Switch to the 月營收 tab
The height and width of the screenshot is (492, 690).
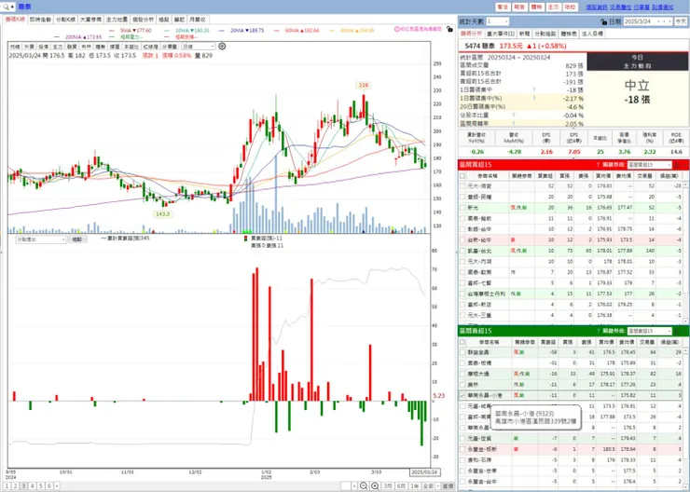(197, 20)
